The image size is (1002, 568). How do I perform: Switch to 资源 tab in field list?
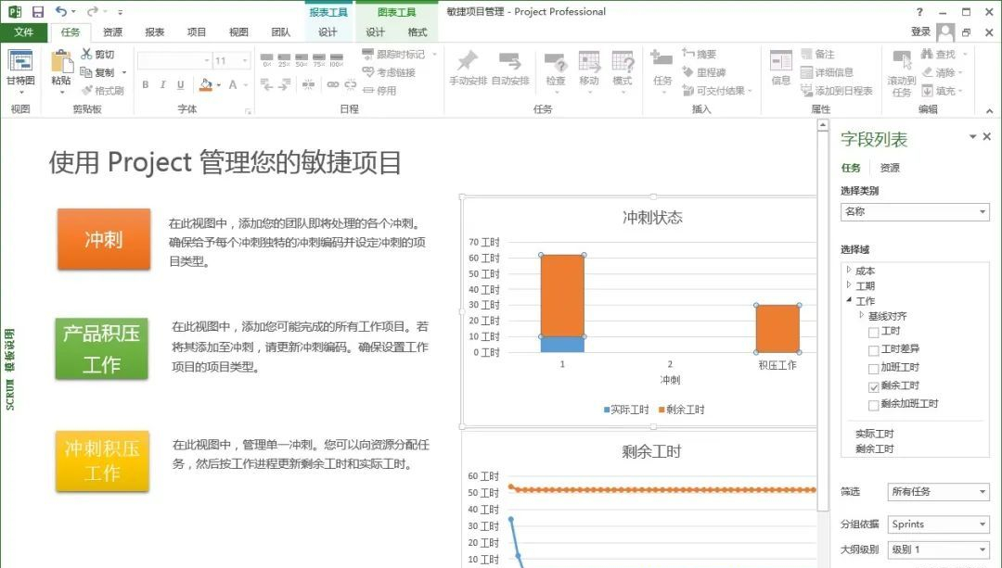pos(890,168)
